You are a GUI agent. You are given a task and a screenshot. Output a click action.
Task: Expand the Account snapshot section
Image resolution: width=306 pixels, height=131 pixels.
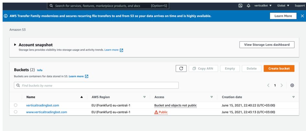tap(16, 45)
